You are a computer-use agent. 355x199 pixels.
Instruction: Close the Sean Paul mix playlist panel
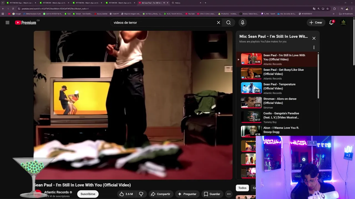tap(314, 38)
